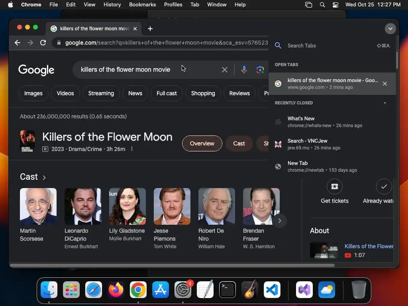
Task: Reopen the What's New closed tab
Action: click(332, 122)
